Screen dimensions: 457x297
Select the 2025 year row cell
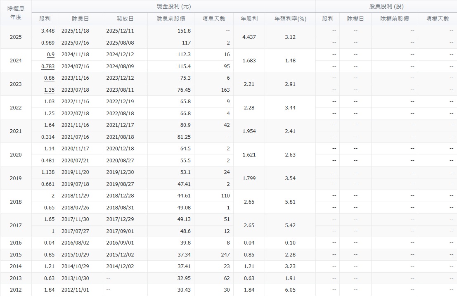pyautogui.click(x=16, y=37)
